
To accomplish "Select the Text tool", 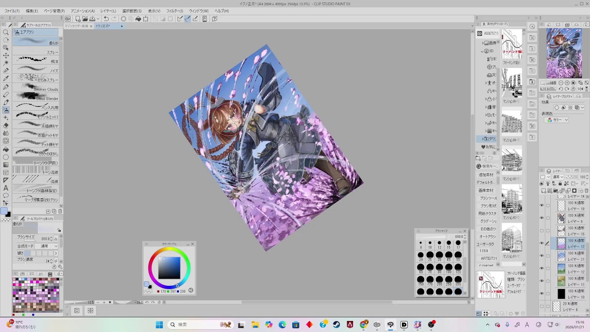I will pos(6,188).
